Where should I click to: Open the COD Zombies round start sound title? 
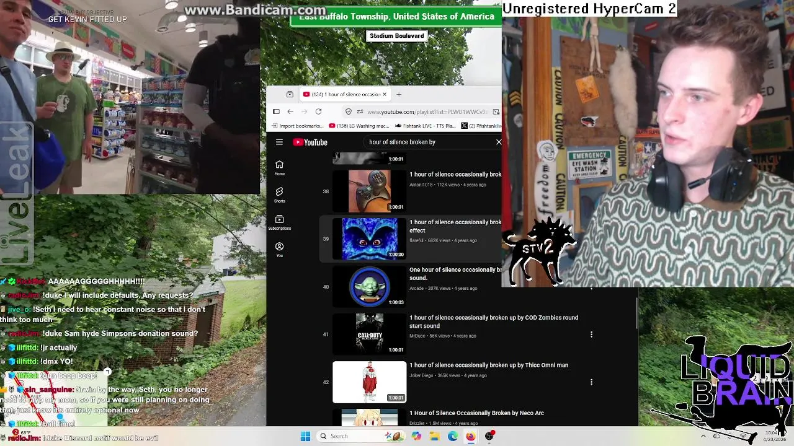[x=494, y=321]
